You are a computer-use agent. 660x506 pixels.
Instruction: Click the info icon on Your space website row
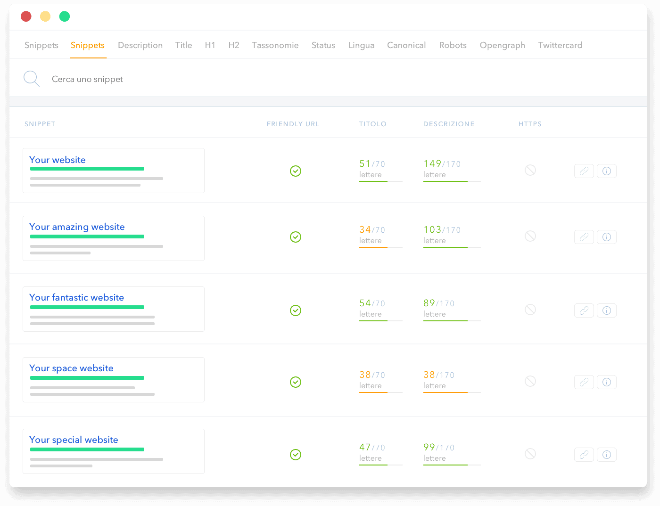pos(607,382)
